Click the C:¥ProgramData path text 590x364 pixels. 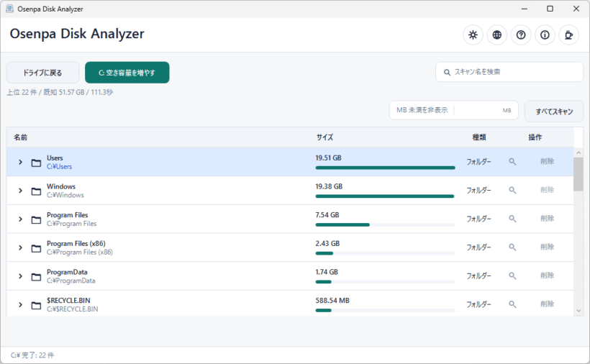(71, 281)
